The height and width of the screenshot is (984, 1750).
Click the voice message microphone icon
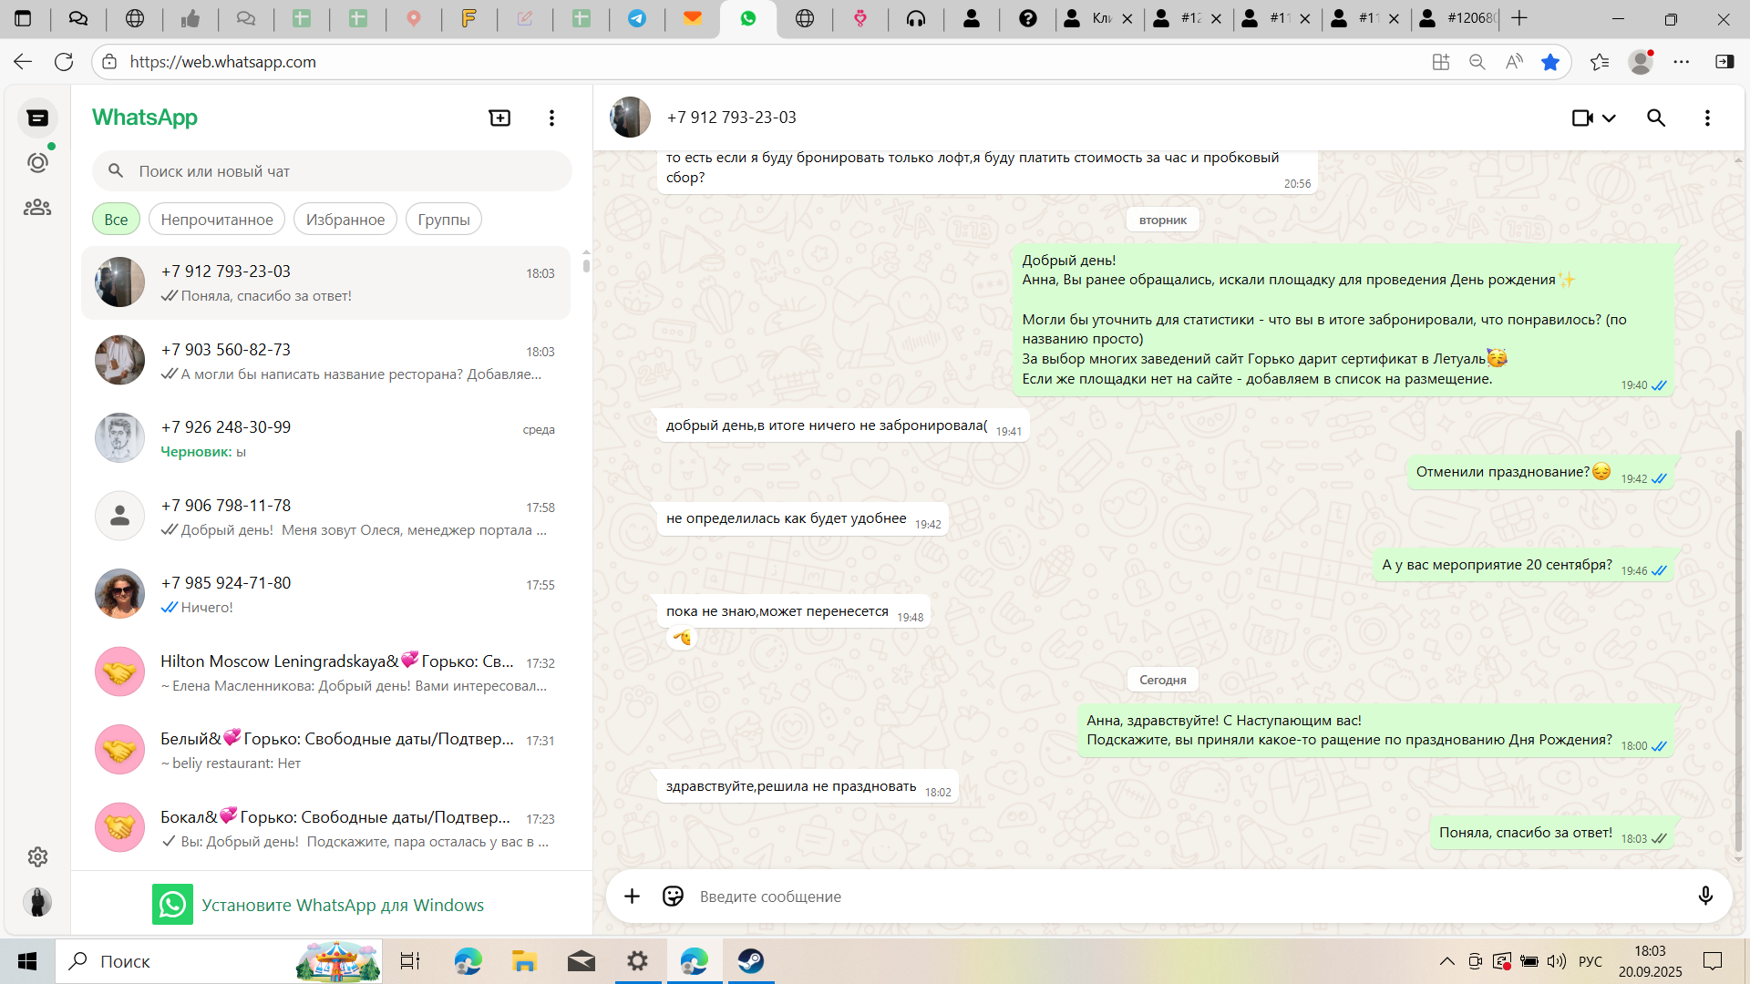[1705, 897]
